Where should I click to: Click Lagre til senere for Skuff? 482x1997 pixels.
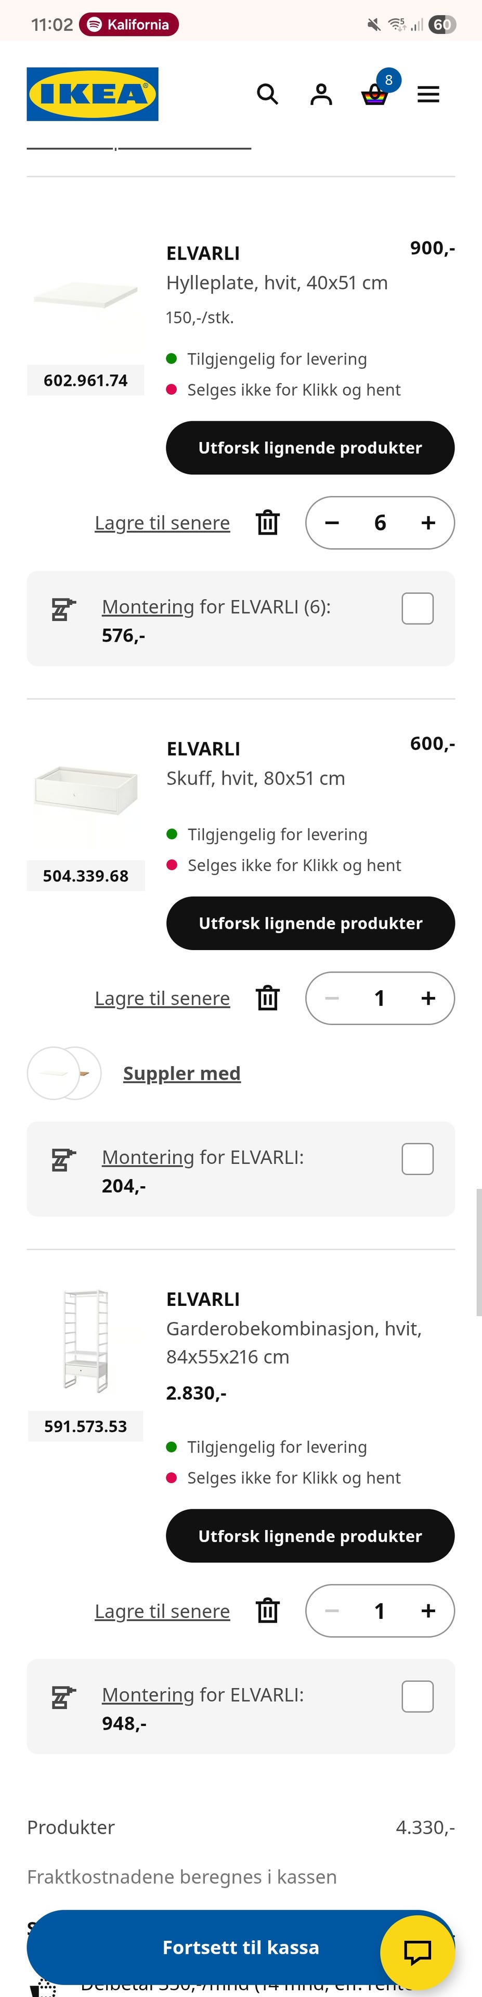(x=162, y=998)
